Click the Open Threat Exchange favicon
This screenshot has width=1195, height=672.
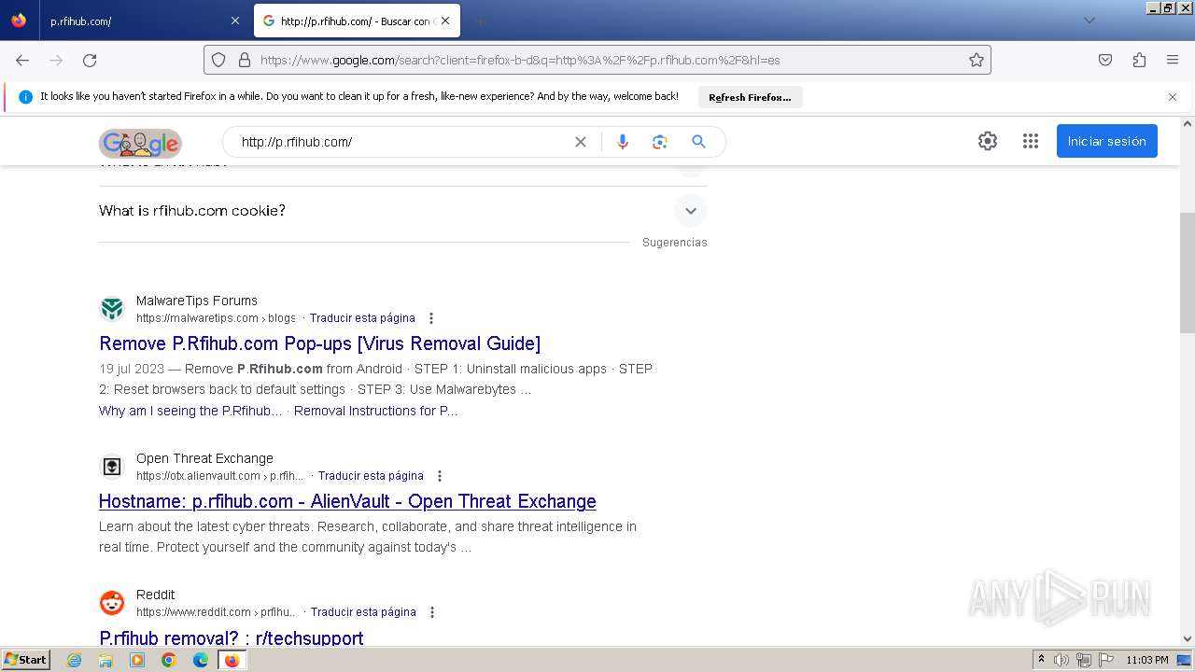coord(112,466)
